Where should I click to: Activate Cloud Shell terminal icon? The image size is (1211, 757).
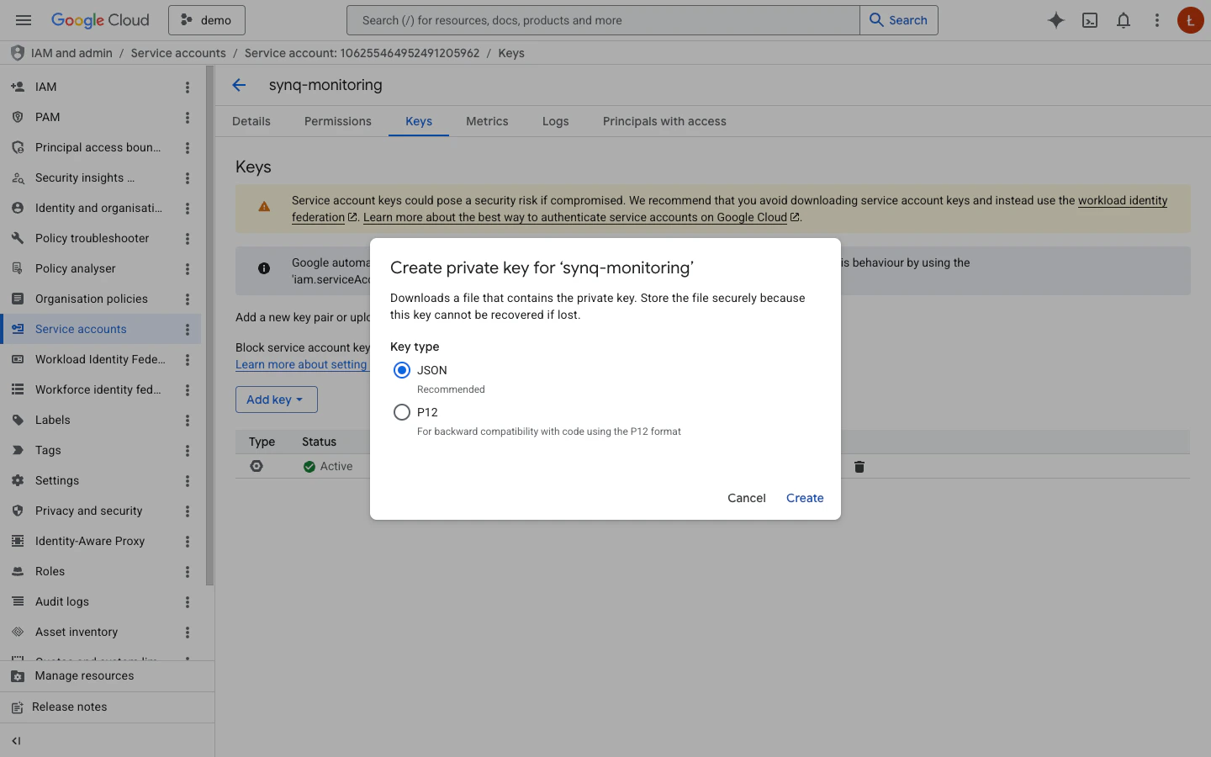(x=1090, y=20)
